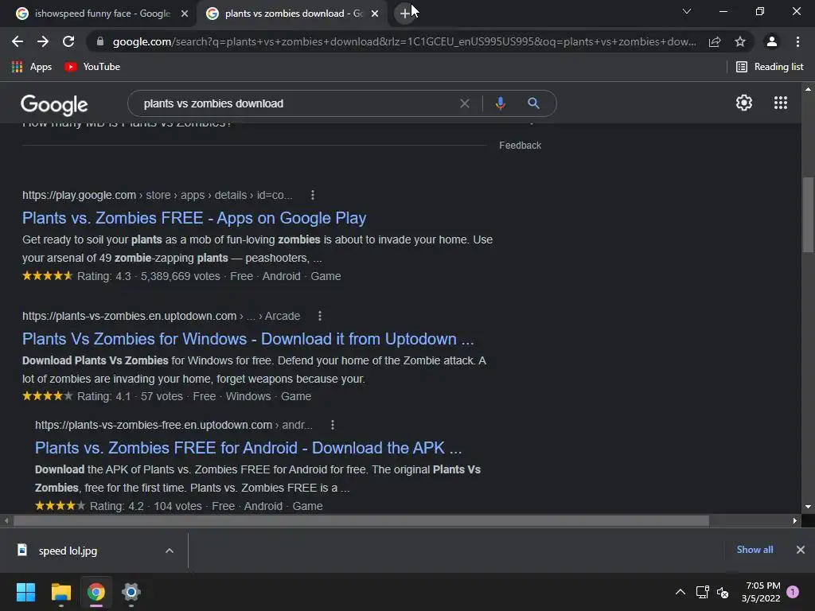
Task: Click the Google logo
Action: coord(54,105)
